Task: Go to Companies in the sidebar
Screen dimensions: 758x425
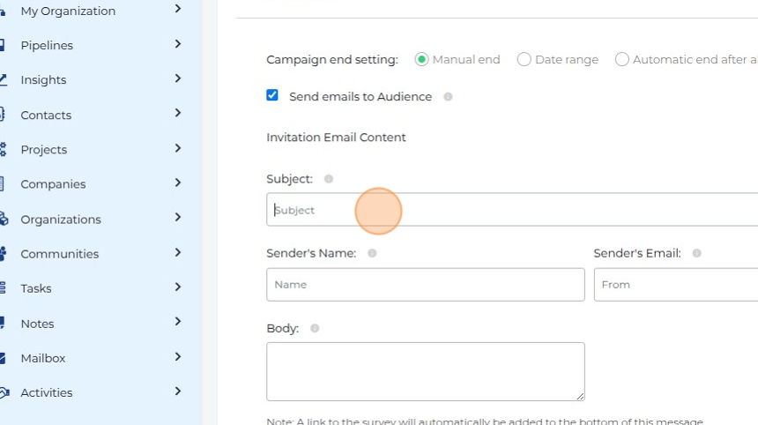Action: [53, 184]
